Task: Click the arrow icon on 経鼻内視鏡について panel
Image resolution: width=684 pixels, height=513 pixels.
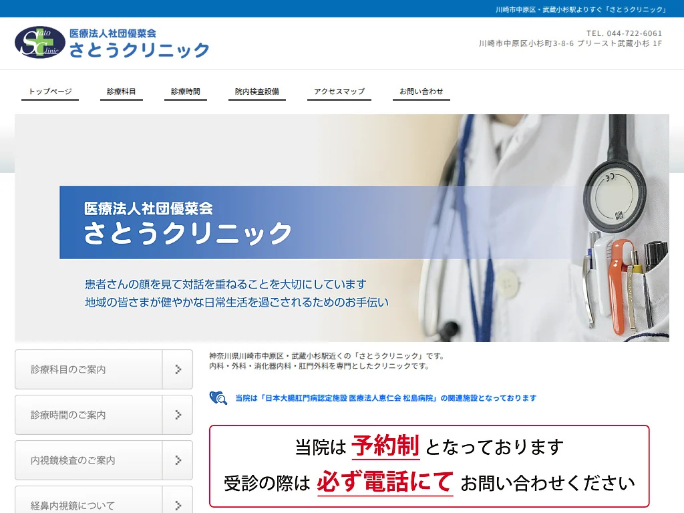Action: tap(177, 506)
